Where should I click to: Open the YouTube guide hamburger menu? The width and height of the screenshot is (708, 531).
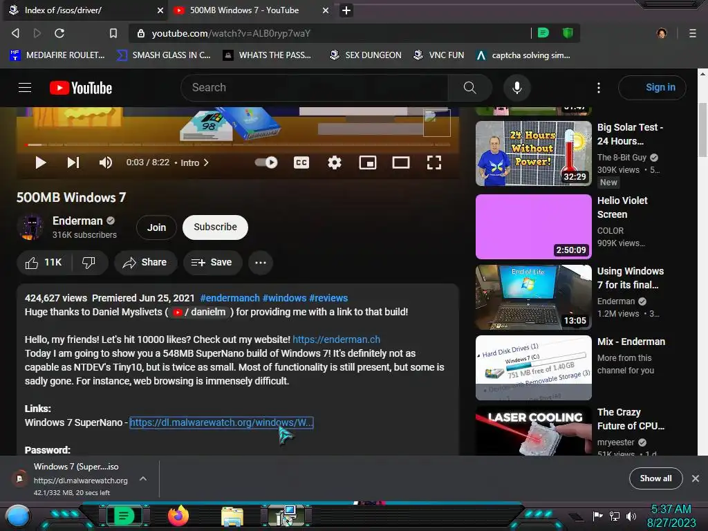click(25, 88)
